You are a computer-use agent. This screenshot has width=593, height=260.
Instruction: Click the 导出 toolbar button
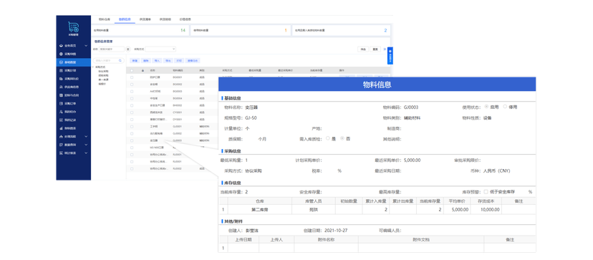coord(168,61)
